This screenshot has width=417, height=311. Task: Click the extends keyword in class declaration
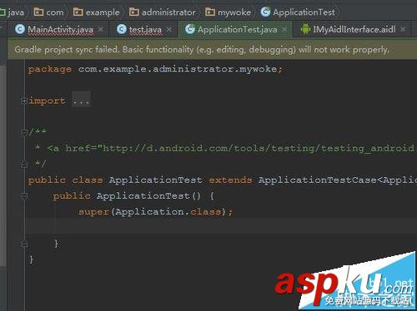[x=230, y=180]
